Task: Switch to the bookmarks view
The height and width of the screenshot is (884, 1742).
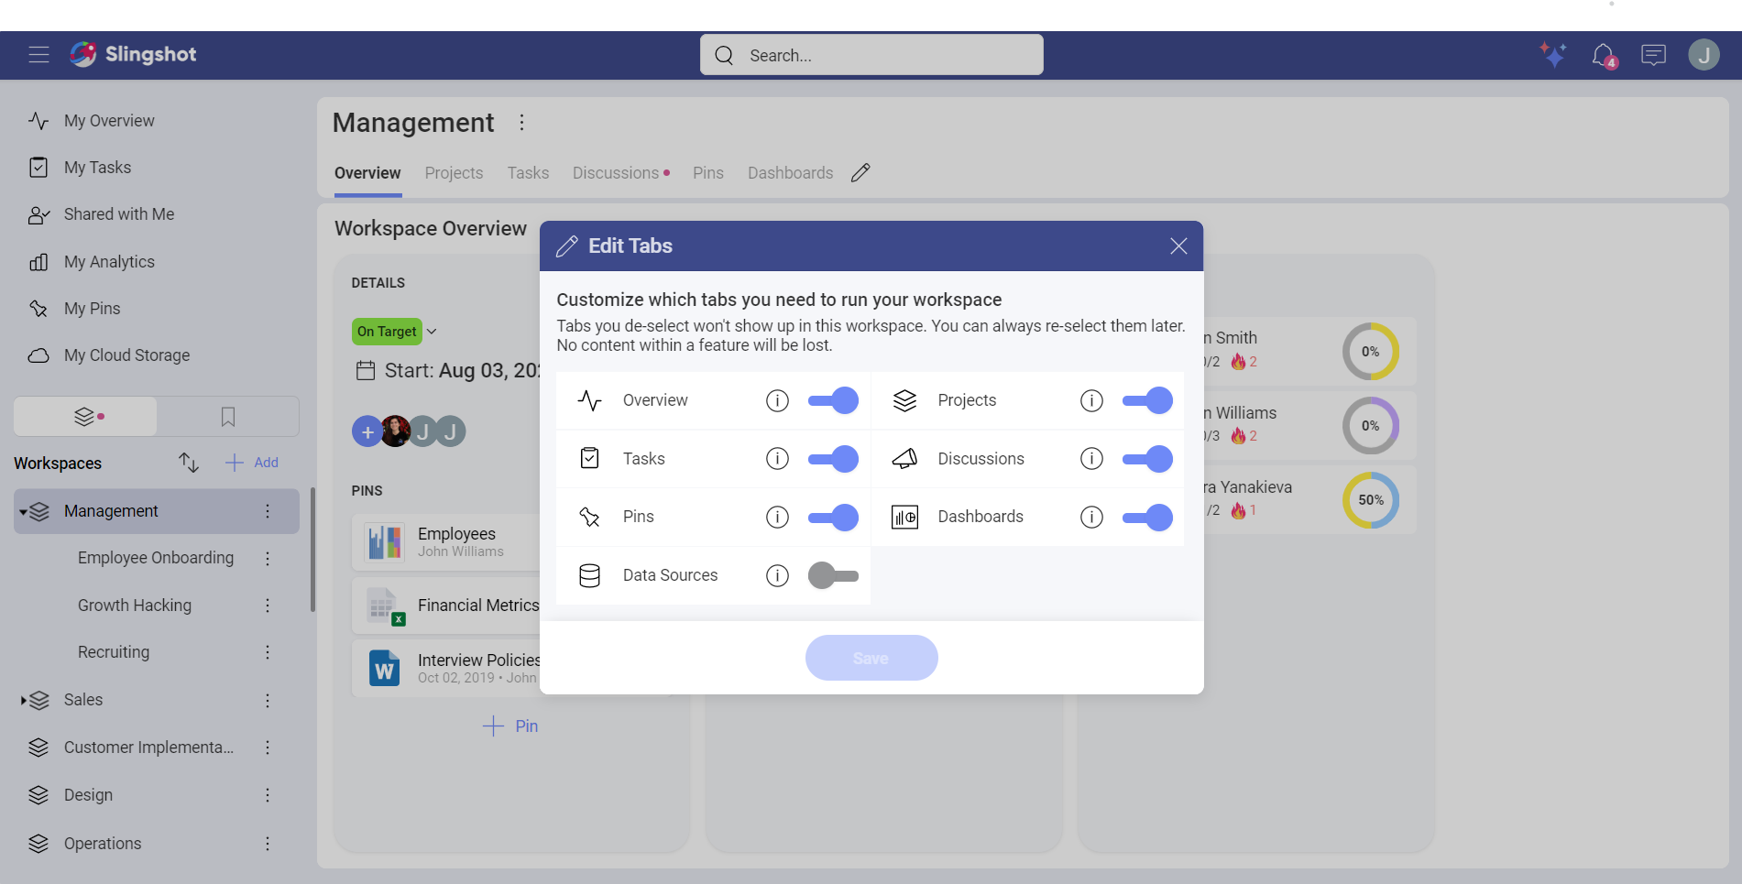Action: [228, 417]
